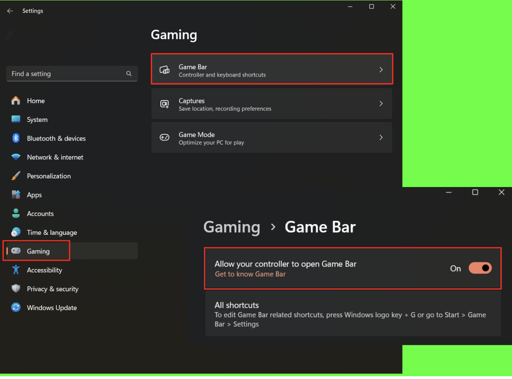Click the breadcrumb chevron between Gaming and Game Bar
The height and width of the screenshot is (379, 512).
point(272,227)
